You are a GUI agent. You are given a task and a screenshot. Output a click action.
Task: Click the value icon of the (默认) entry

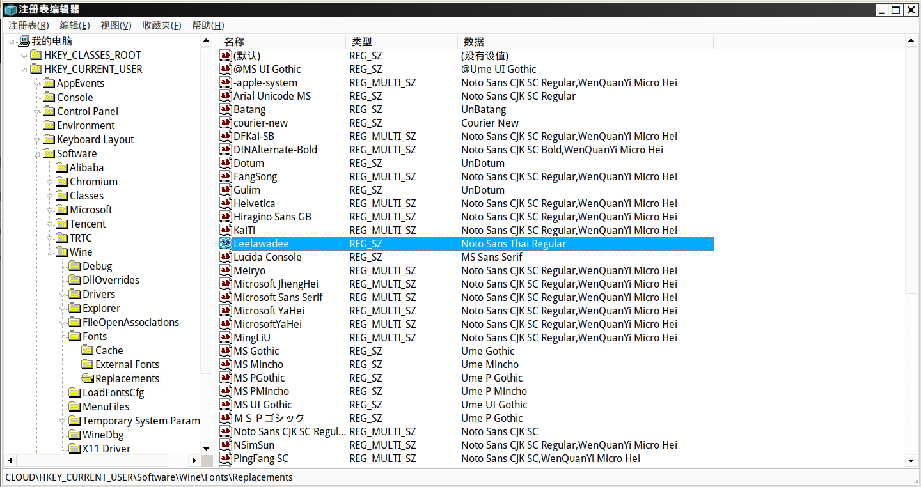(x=226, y=56)
